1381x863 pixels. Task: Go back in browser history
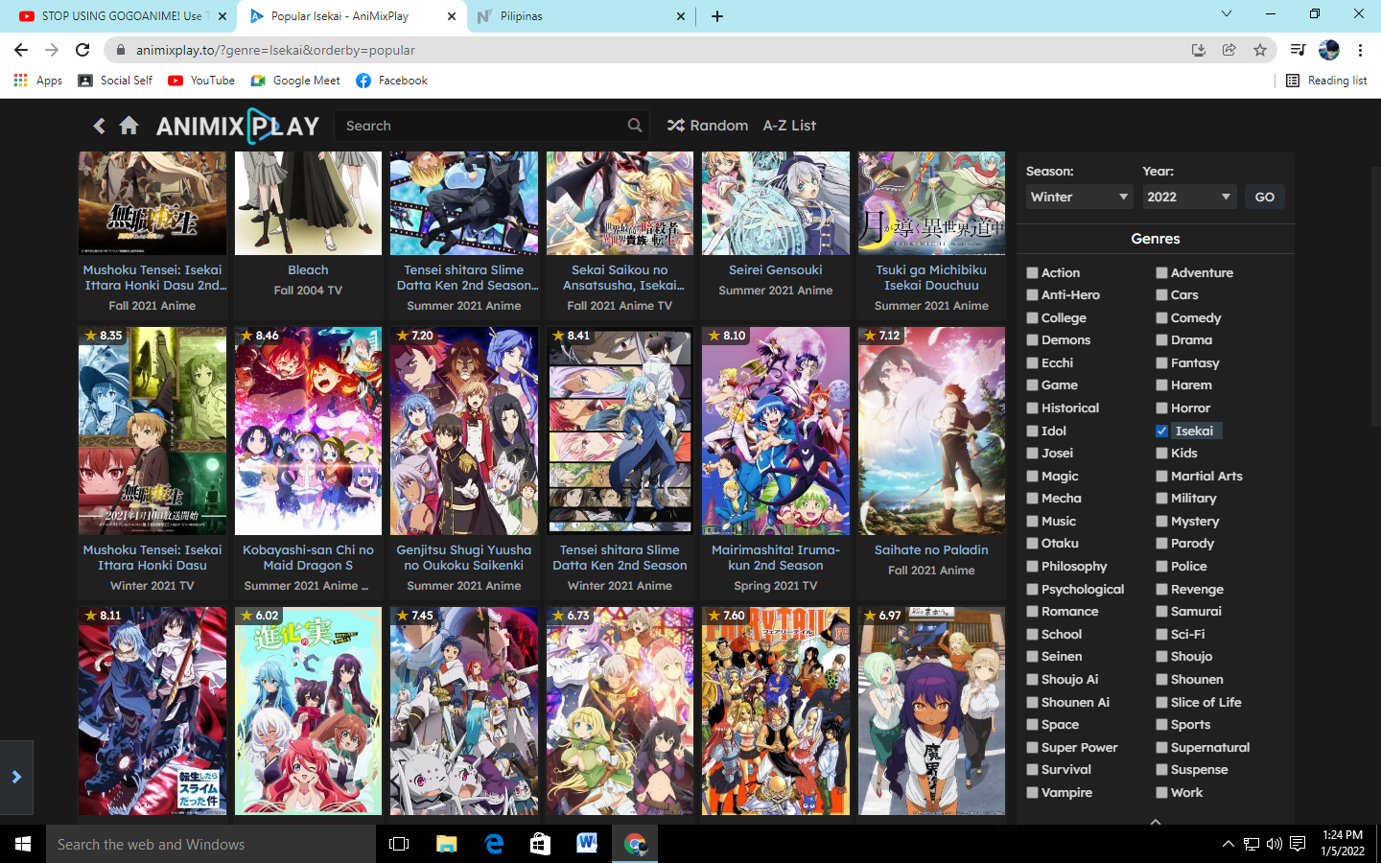coord(21,50)
